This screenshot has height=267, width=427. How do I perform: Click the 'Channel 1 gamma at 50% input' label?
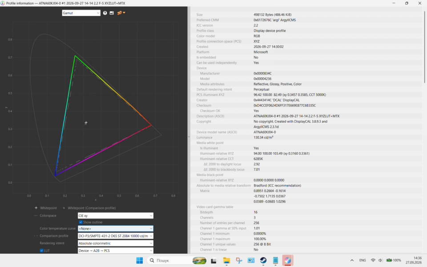(x=223, y=228)
